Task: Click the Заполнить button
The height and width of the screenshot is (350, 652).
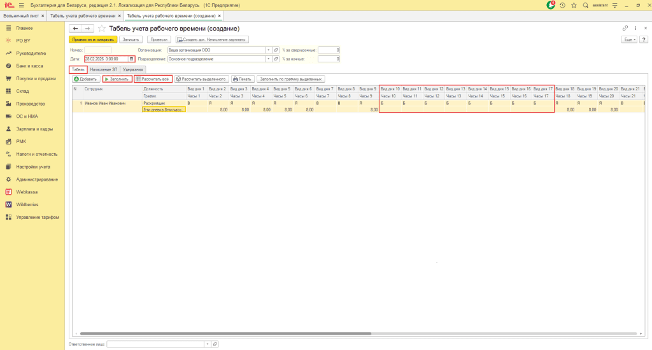Action: 117,79
